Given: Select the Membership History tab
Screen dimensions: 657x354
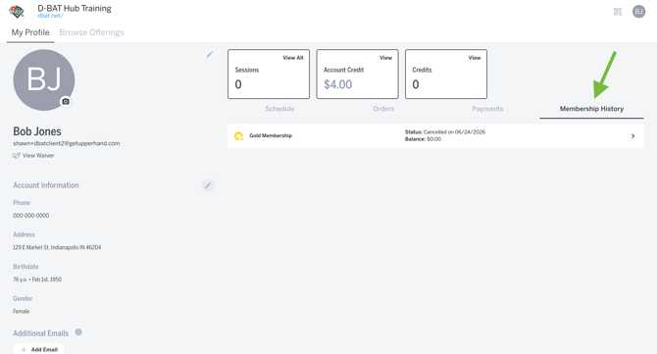Looking at the screenshot, I should coord(591,109).
